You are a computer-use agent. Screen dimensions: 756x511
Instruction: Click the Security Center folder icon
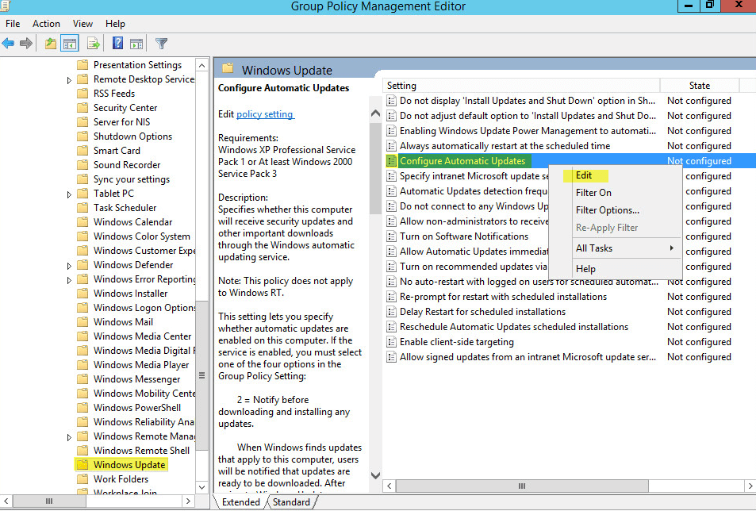pyautogui.click(x=83, y=107)
